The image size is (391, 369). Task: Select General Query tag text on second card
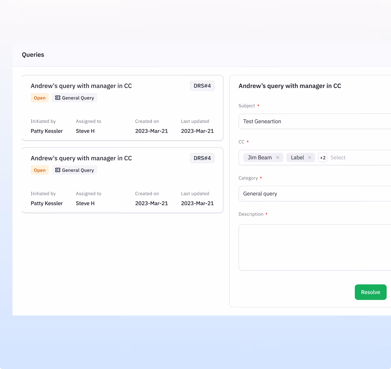pyautogui.click(x=78, y=170)
